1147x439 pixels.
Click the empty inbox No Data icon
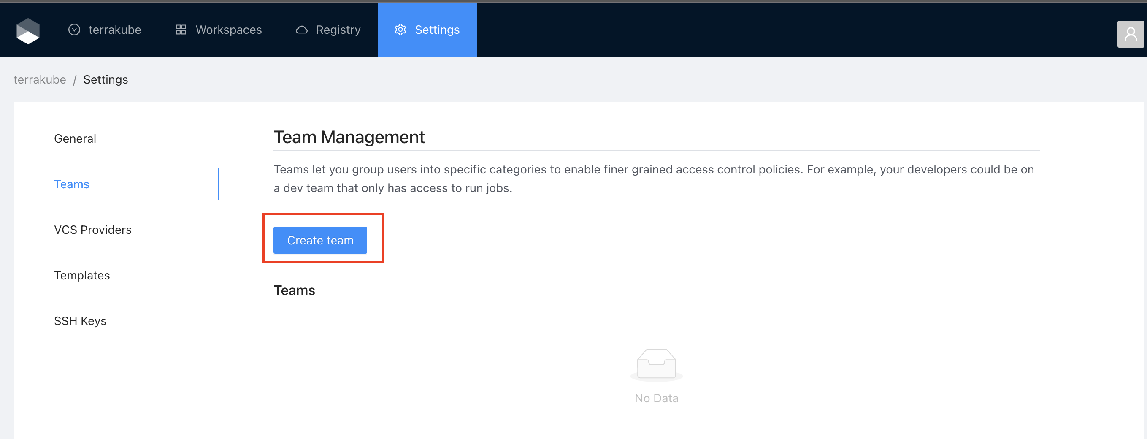click(x=656, y=364)
